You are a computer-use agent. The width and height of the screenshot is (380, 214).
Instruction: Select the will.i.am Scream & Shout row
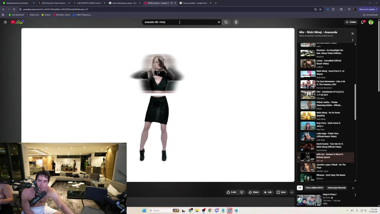coord(326,157)
